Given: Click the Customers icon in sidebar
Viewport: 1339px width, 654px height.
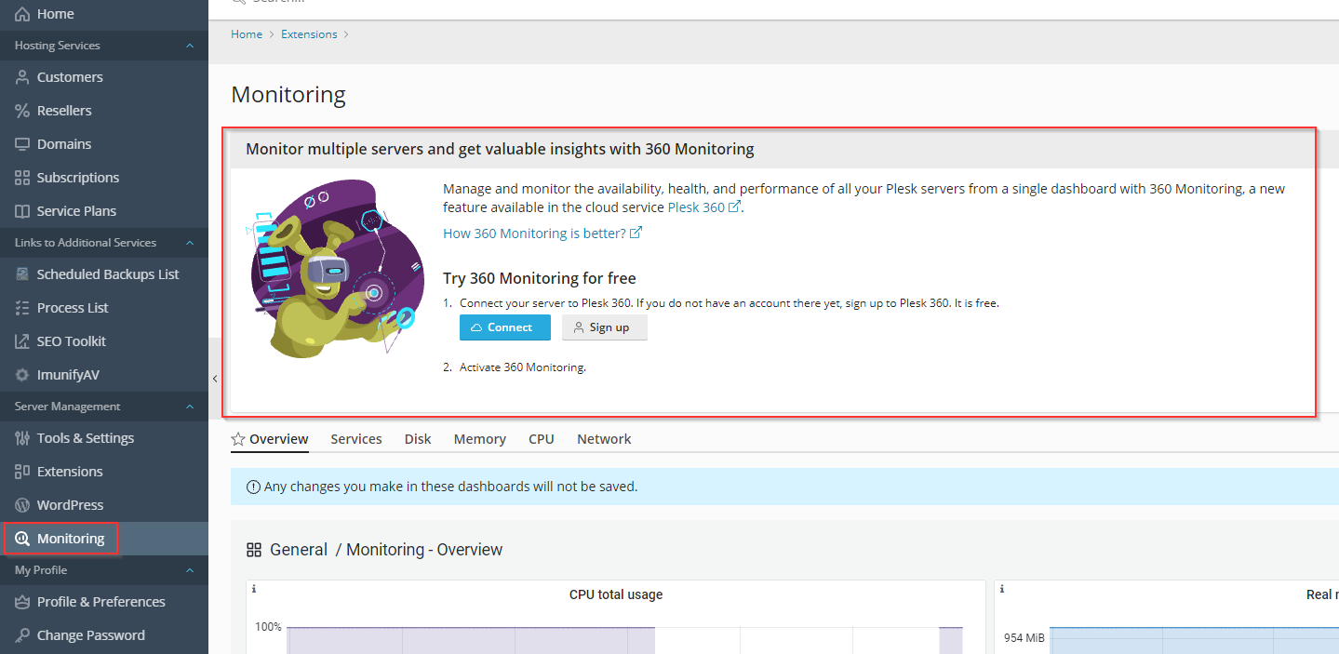Looking at the screenshot, I should coord(22,77).
